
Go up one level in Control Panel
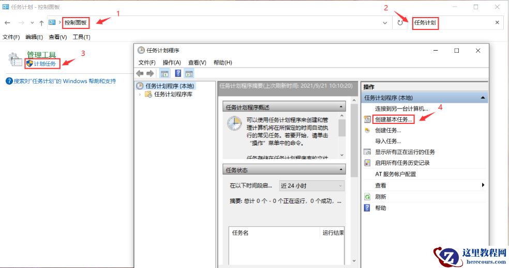coord(41,23)
